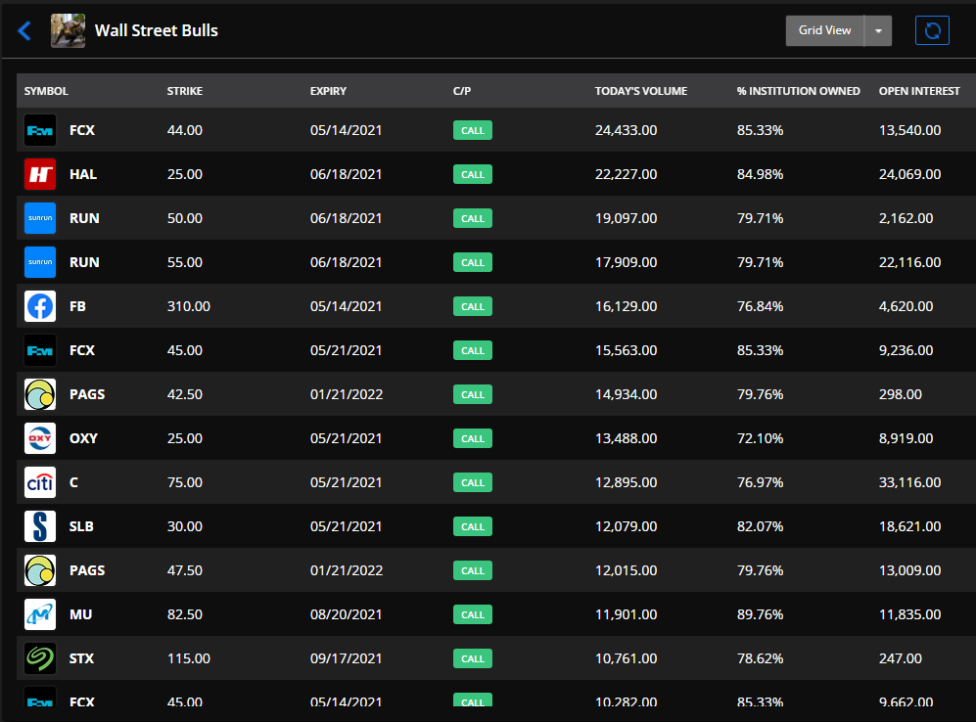Select Sunrun logo in RUN 50.00 row
This screenshot has height=722, width=976.
(x=40, y=218)
